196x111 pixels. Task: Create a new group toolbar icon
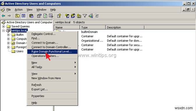coord(73,16)
